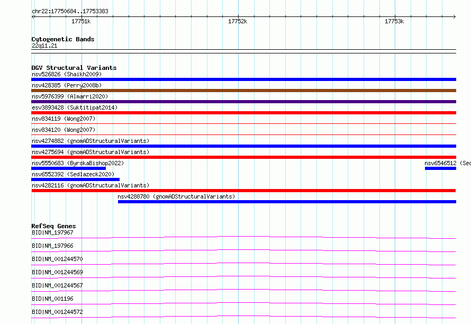Select the red nsv4275694 variant bar
Screen dimensions: 471x324
[243, 157]
